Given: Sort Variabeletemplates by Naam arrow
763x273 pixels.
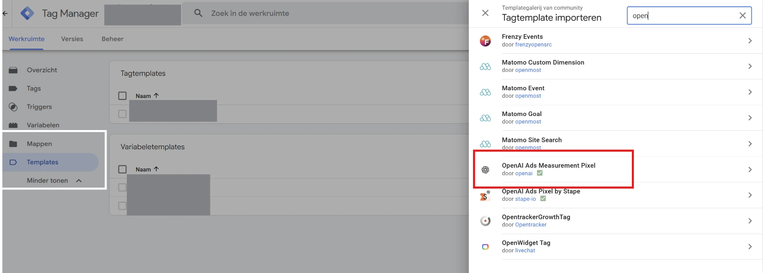Looking at the screenshot, I should pos(156,169).
